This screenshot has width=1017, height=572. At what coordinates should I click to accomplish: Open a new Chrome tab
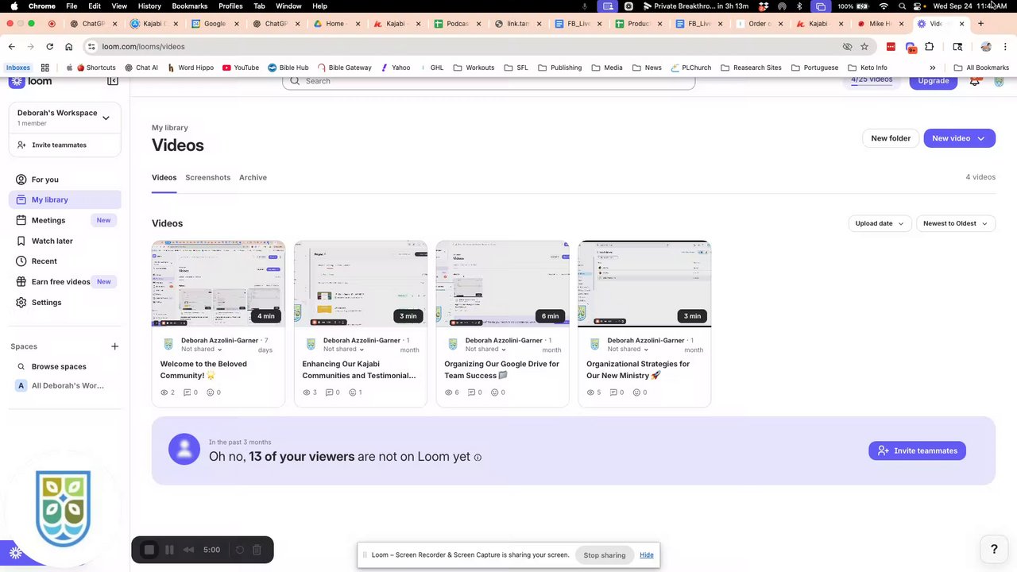point(980,24)
